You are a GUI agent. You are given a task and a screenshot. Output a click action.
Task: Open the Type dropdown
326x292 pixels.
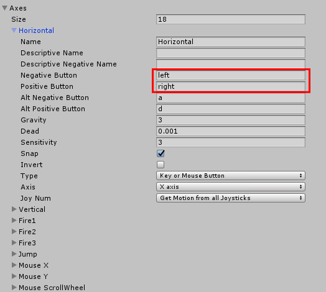pos(231,176)
